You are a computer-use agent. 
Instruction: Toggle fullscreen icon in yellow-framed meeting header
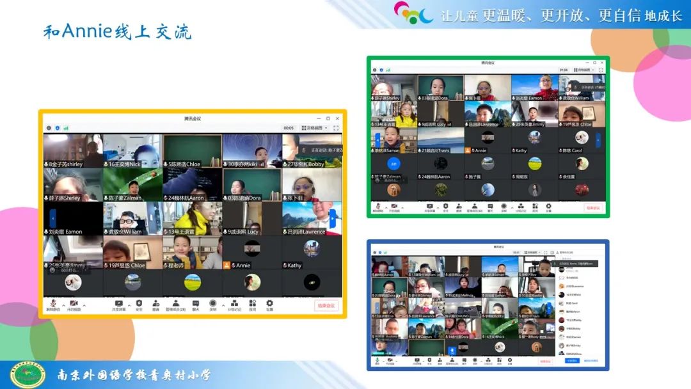(x=335, y=128)
